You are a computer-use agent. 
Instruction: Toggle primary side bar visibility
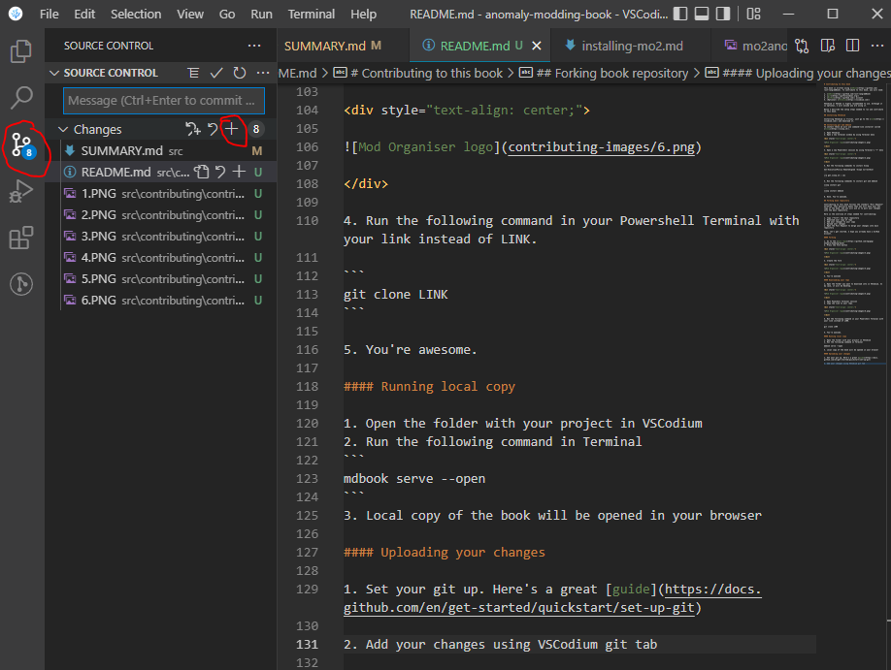(680, 14)
